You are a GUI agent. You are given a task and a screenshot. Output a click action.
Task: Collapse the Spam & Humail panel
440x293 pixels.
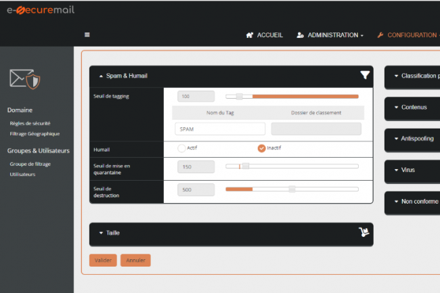tap(101, 76)
